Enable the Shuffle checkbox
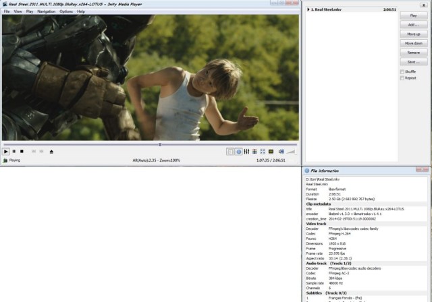 point(402,71)
